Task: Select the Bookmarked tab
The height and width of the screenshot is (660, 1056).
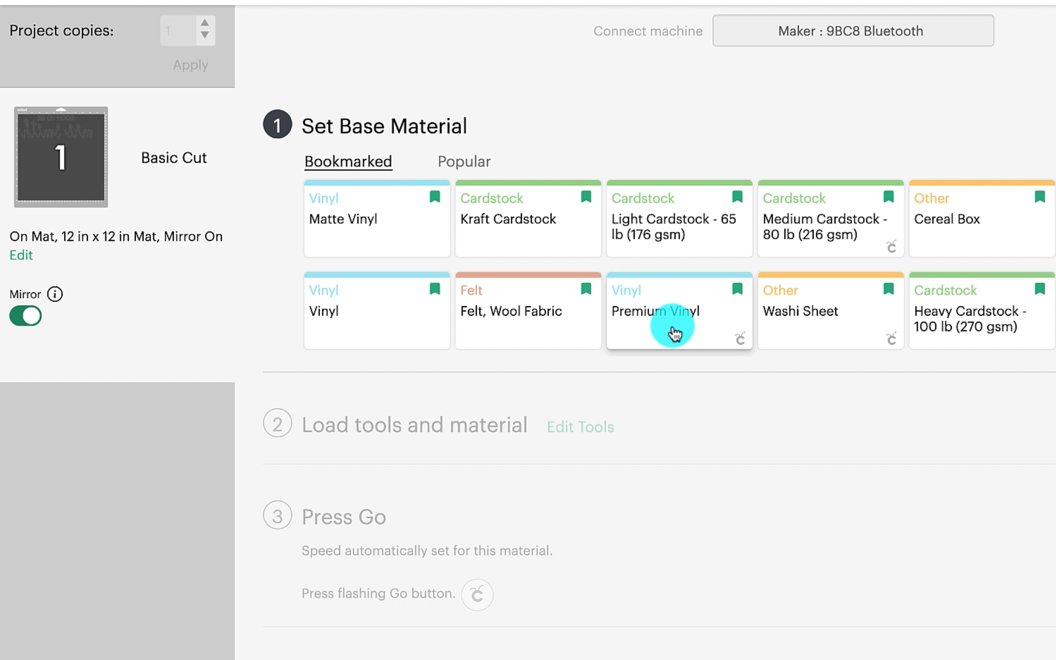Action: 348,162
